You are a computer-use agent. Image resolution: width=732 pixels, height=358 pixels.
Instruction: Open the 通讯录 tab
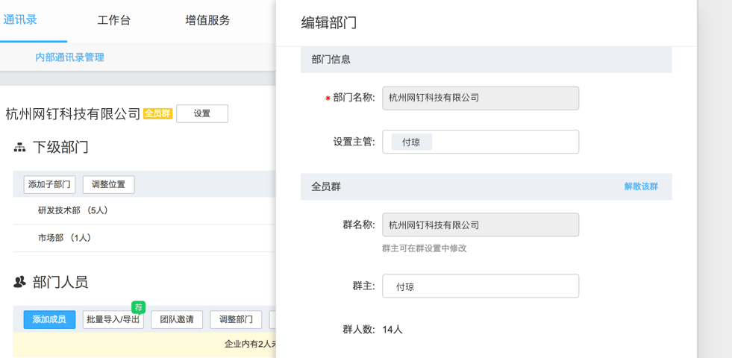click(x=20, y=20)
